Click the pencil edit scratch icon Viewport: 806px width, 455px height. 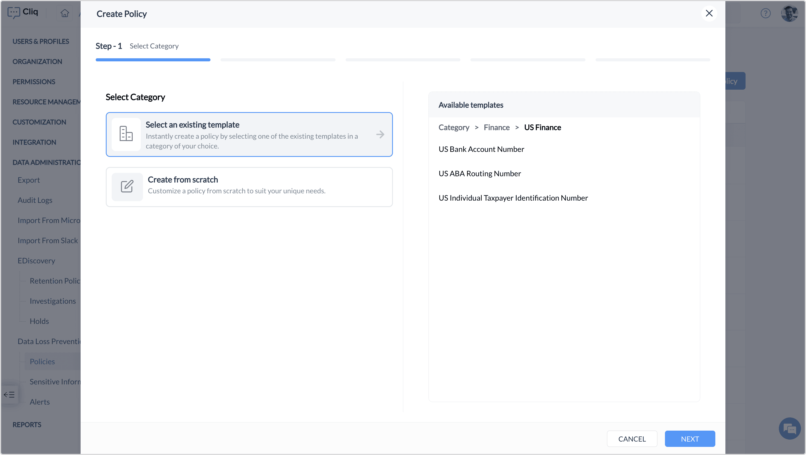(x=127, y=187)
